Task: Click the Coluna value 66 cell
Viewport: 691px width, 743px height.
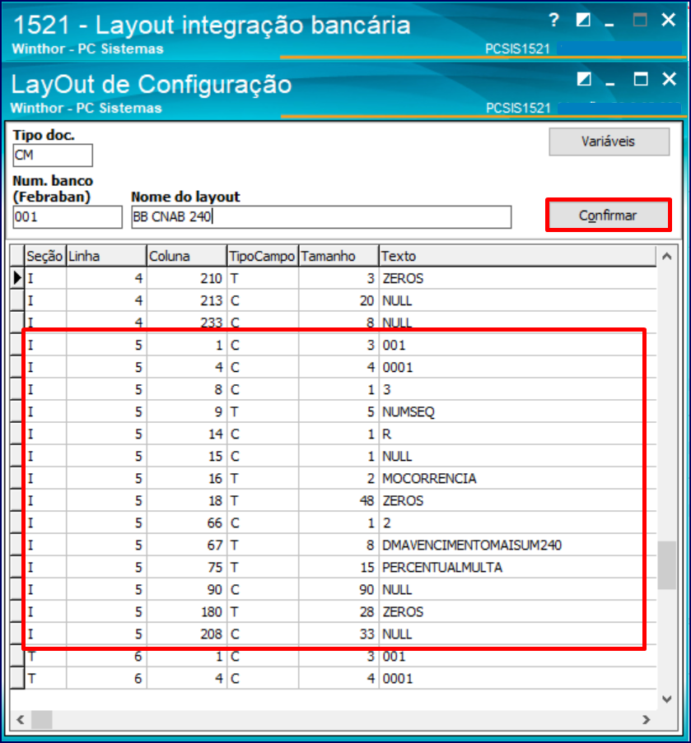Action: coord(187,522)
